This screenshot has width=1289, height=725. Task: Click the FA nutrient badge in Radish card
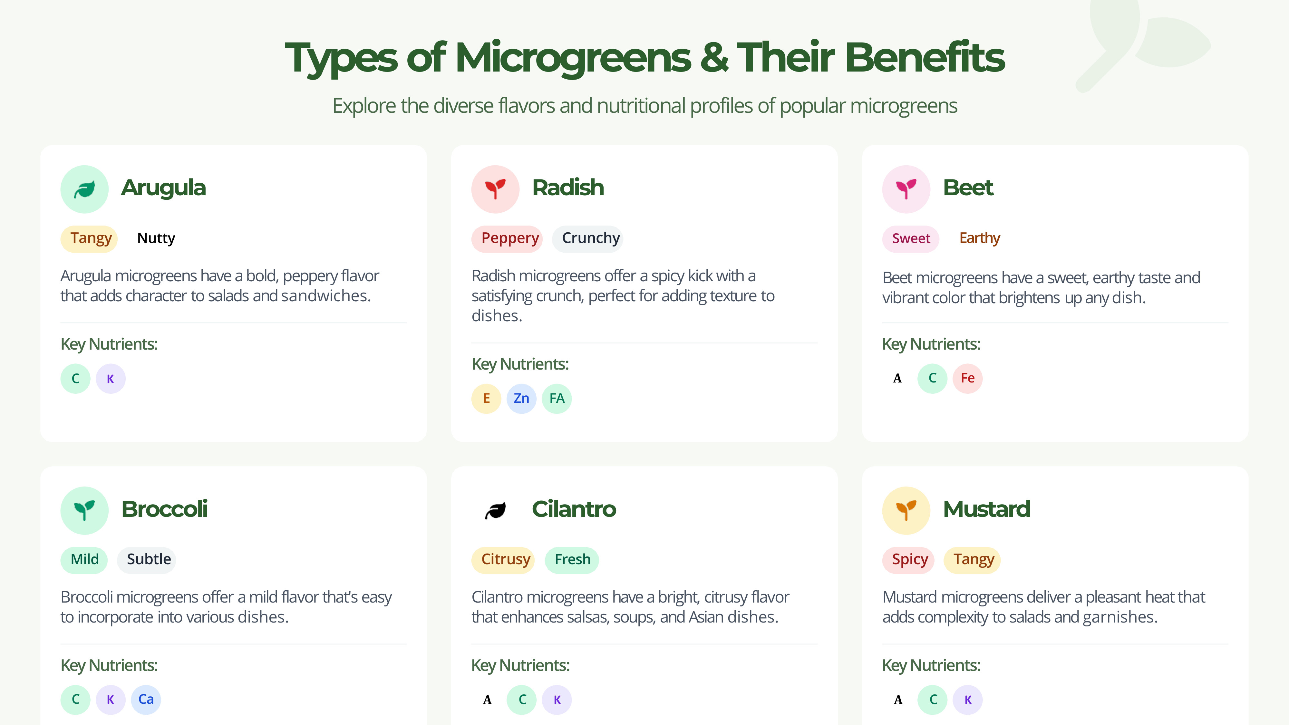pos(557,398)
